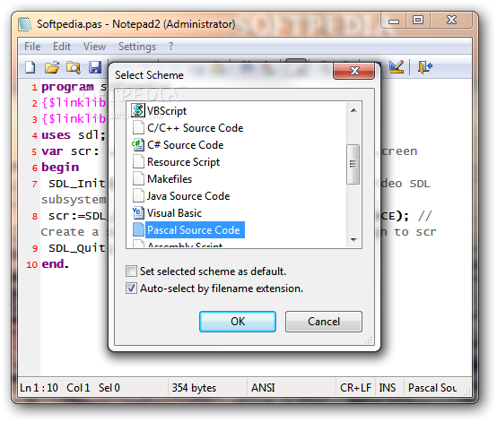Open the View menu
The width and height of the screenshot is (497, 422).
pyautogui.click(x=94, y=47)
